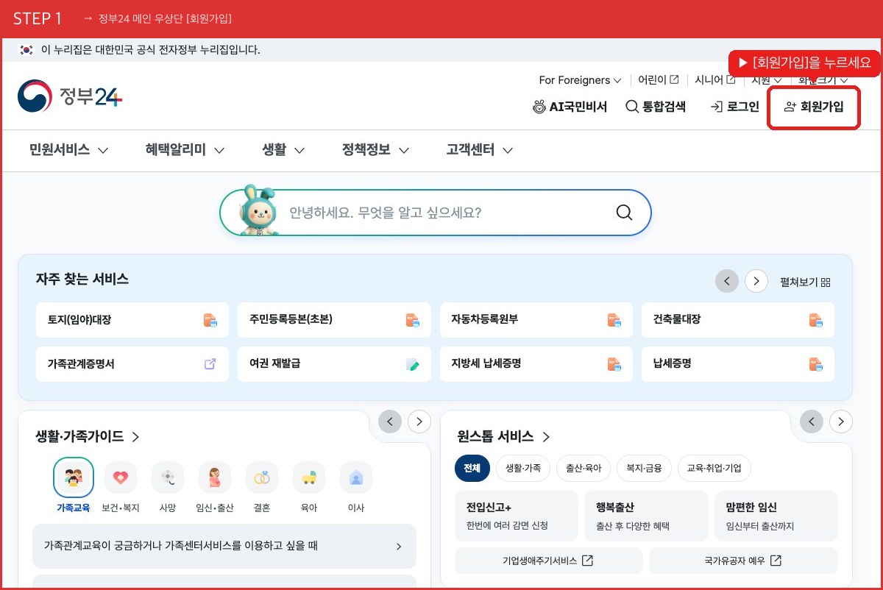Open 토지(임야)대장 service
883x590 pixels.
tap(132, 320)
